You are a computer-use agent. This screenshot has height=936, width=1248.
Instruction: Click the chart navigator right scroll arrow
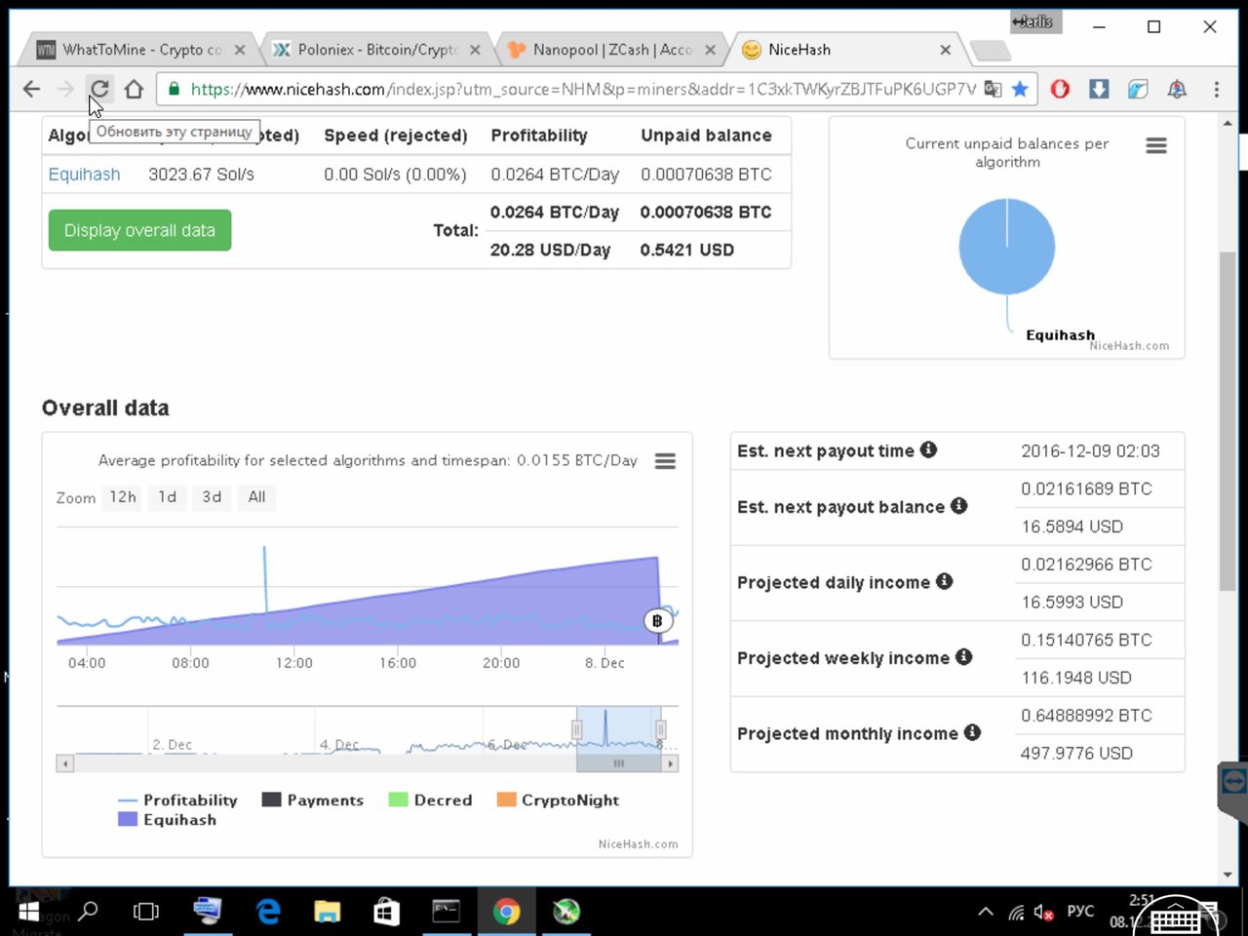[671, 763]
